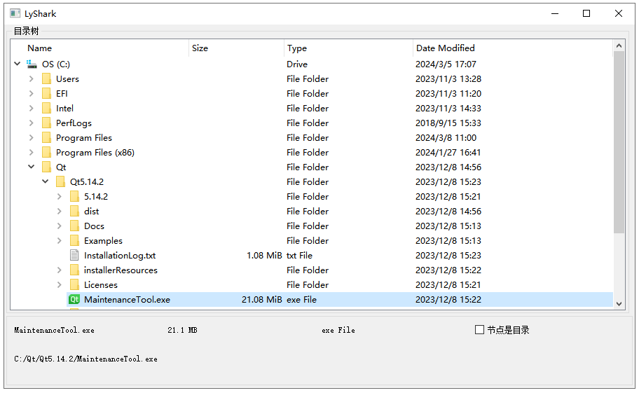Click the 21.08 MiB size cell

click(x=261, y=299)
